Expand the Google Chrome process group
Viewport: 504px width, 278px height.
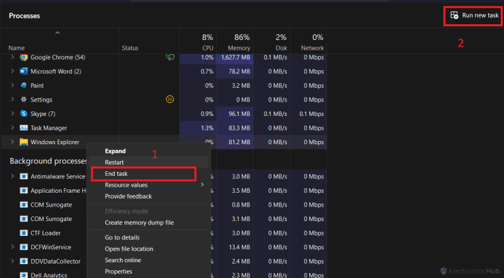[12, 58]
